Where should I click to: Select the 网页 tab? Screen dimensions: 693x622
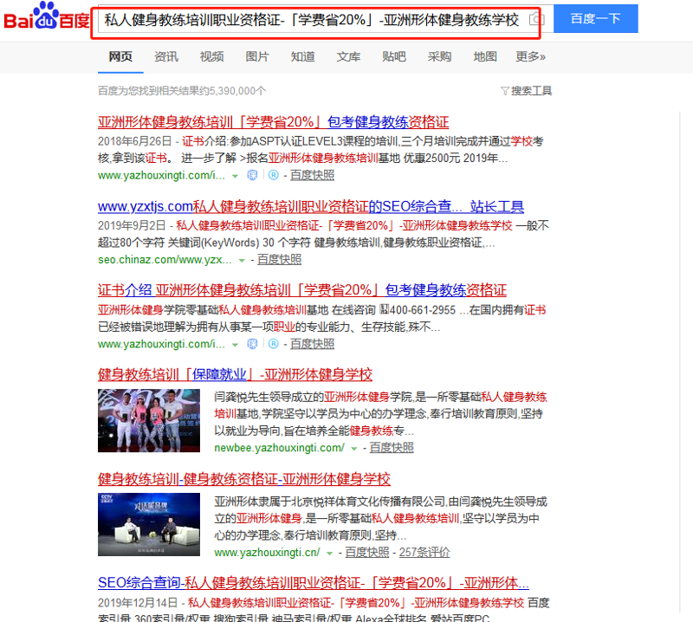coord(120,56)
